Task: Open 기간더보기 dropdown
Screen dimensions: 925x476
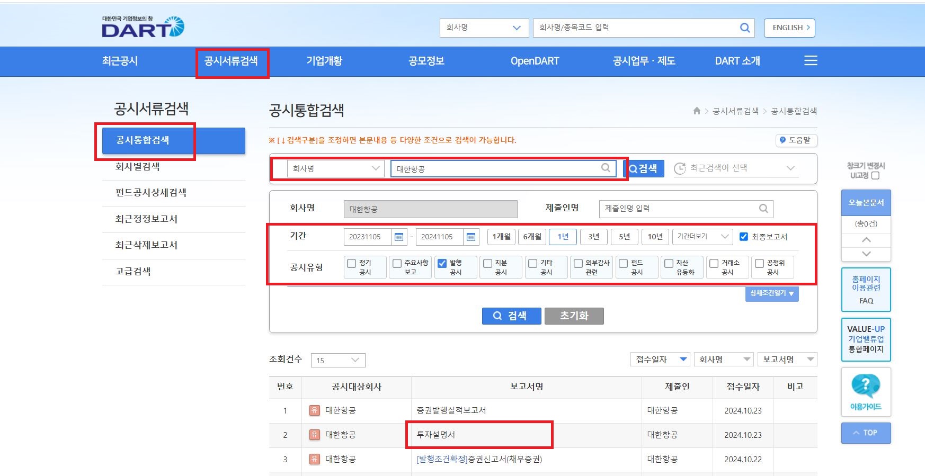Action: 702,237
